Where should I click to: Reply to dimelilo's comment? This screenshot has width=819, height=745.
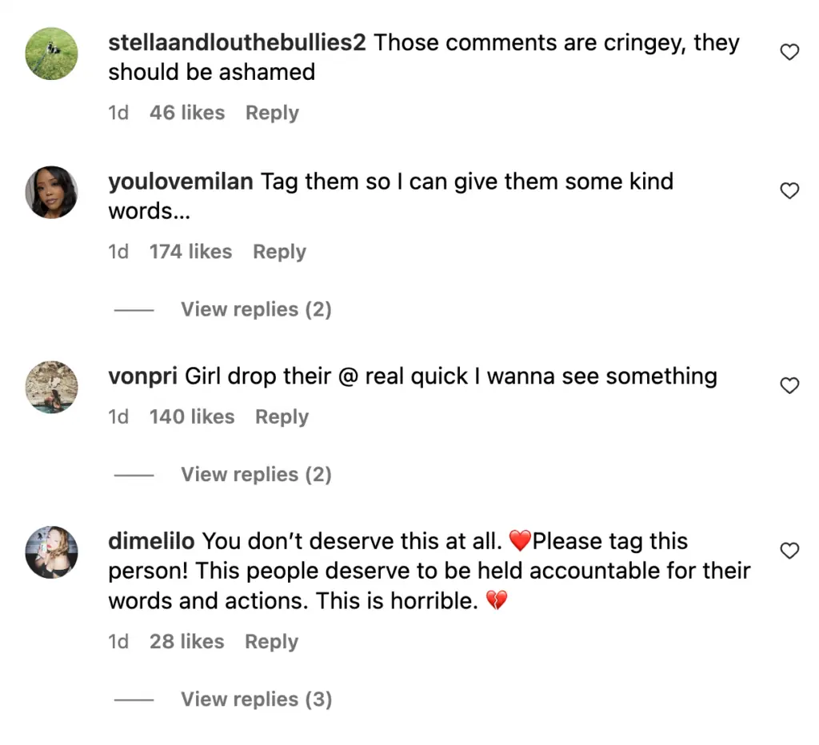(x=272, y=642)
